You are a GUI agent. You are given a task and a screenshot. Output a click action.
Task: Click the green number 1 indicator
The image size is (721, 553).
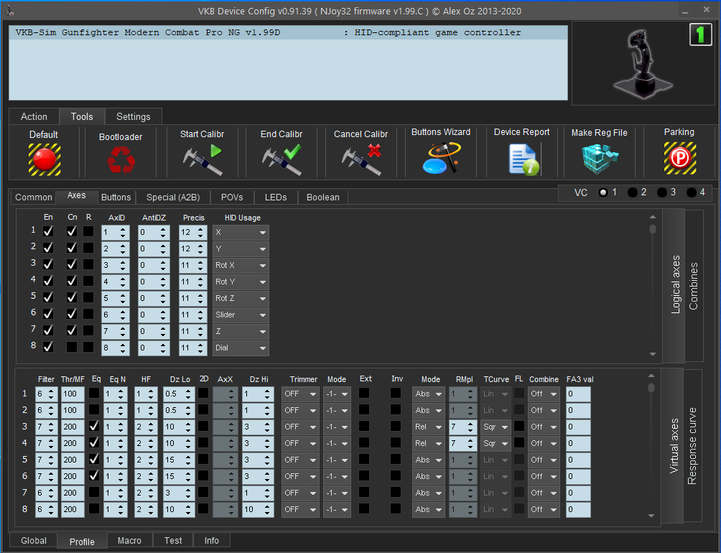coord(700,35)
